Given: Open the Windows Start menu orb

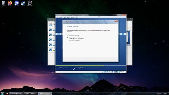Looking at the screenshot, I should click(2, 93).
